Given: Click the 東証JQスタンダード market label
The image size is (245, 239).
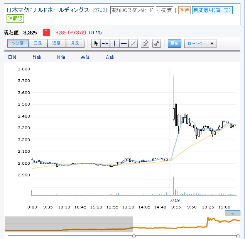Looking at the screenshot, I should pyautogui.click(x=132, y=10).
